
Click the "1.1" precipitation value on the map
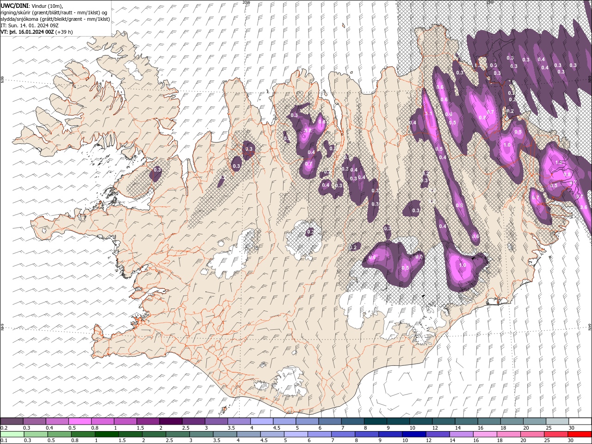[x=428, y=113]
